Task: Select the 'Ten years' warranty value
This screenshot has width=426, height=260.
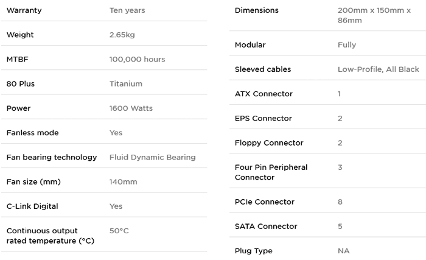Action: point(127,10)
